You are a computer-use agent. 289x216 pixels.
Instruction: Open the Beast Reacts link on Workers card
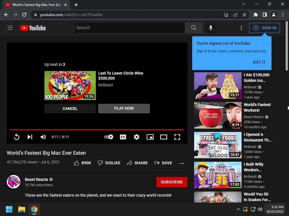coord(254,117)
